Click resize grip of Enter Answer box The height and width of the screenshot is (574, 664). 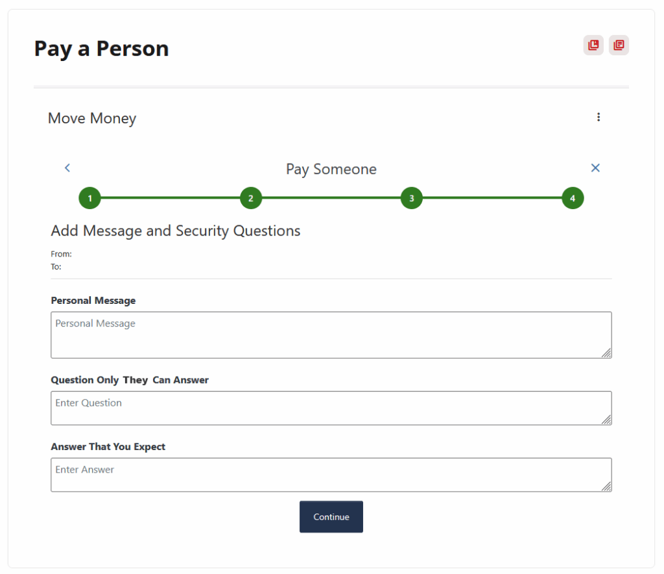click(x=606, y=486)
